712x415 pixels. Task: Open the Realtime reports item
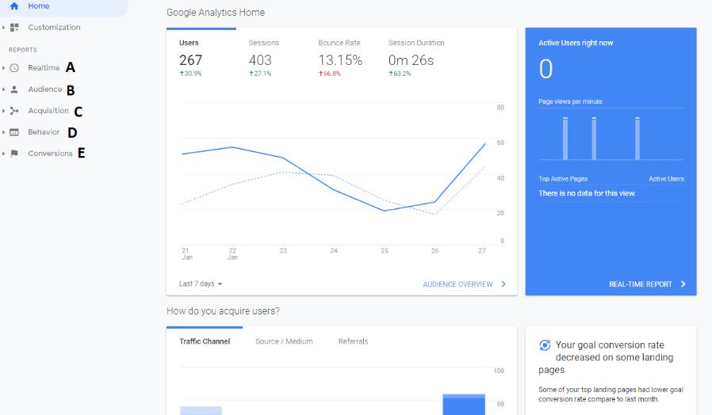pos(44,67)
